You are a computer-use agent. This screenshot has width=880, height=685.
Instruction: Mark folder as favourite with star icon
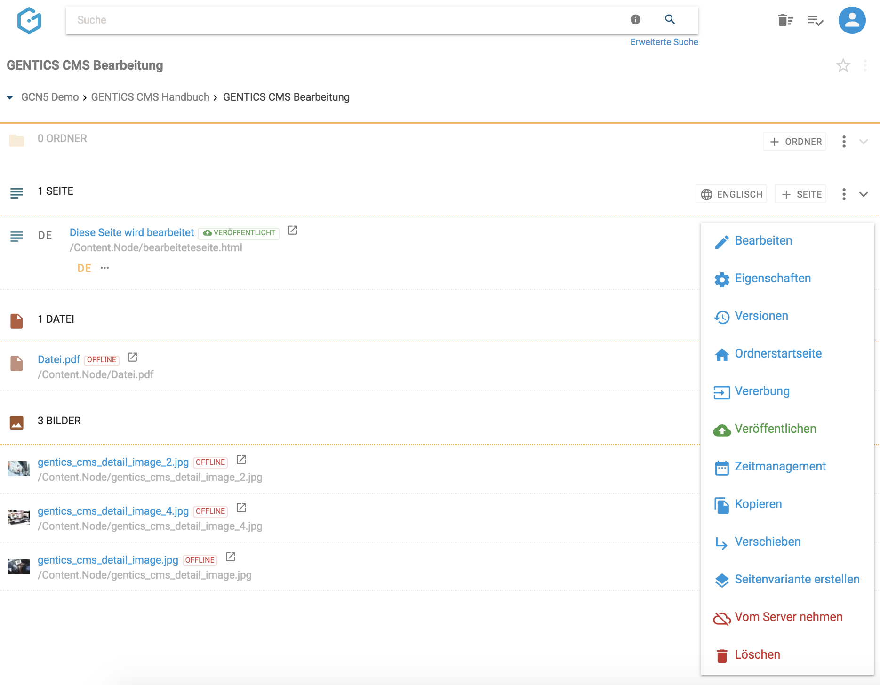(x=843, y=65)
